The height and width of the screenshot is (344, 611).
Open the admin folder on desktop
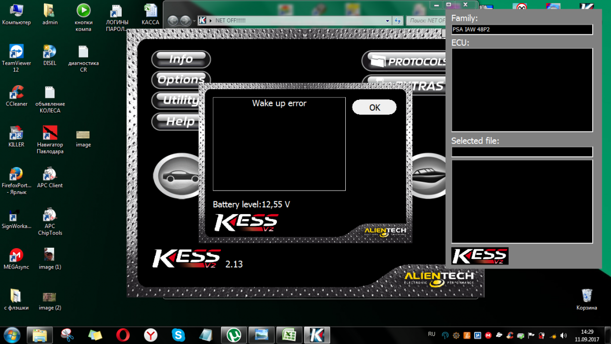[50, 14]
